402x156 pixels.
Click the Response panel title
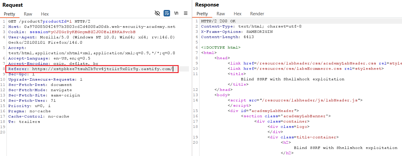click(x=207, y=5)
